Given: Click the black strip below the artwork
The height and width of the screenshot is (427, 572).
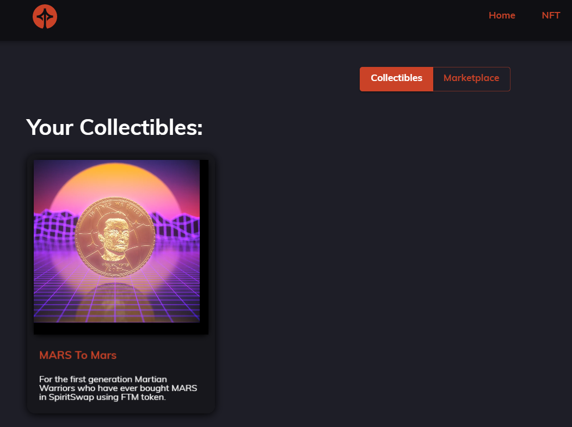Looking at the screenshot, I should [x=121, y=329].
